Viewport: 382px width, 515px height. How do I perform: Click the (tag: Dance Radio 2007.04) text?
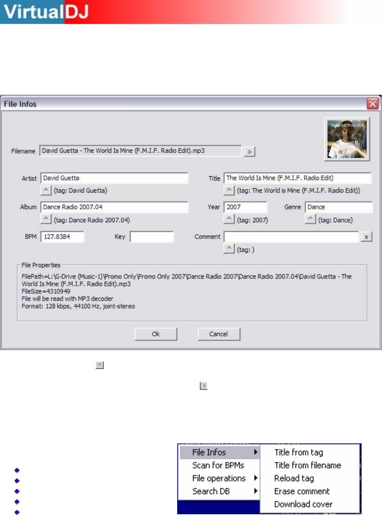tap(92, 220)
